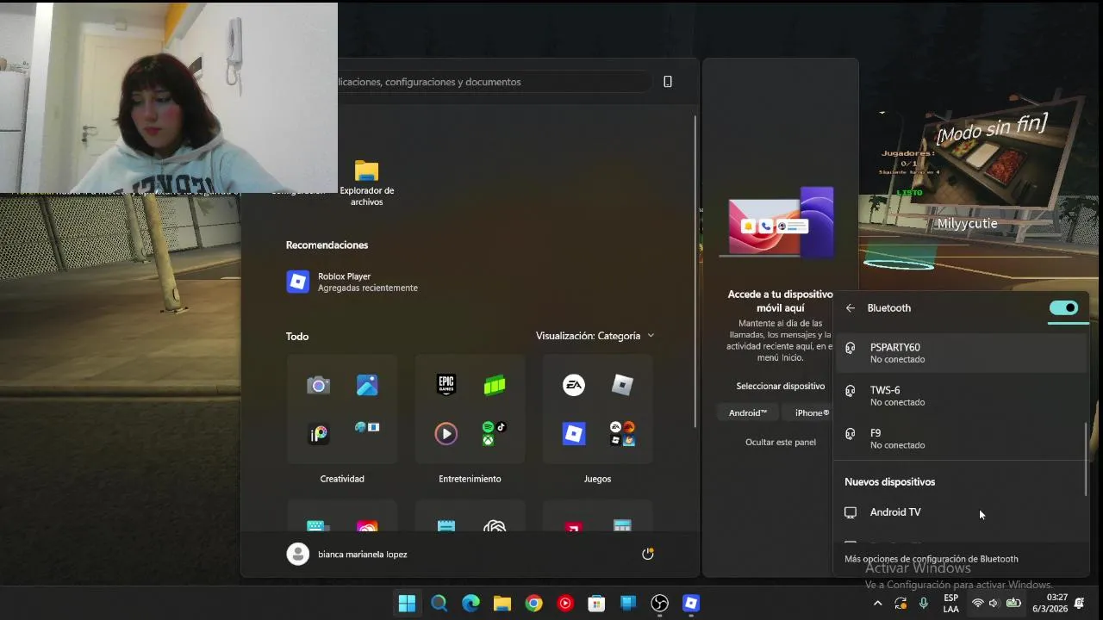The image size is (1103, 620).
Task: Open the volume speaker tray icon
Action: (x=994, y=604)
